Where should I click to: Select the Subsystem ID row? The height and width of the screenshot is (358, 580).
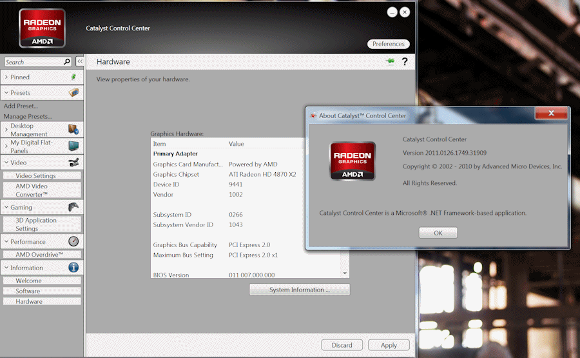pyautogui.click(x=227, y=214)
